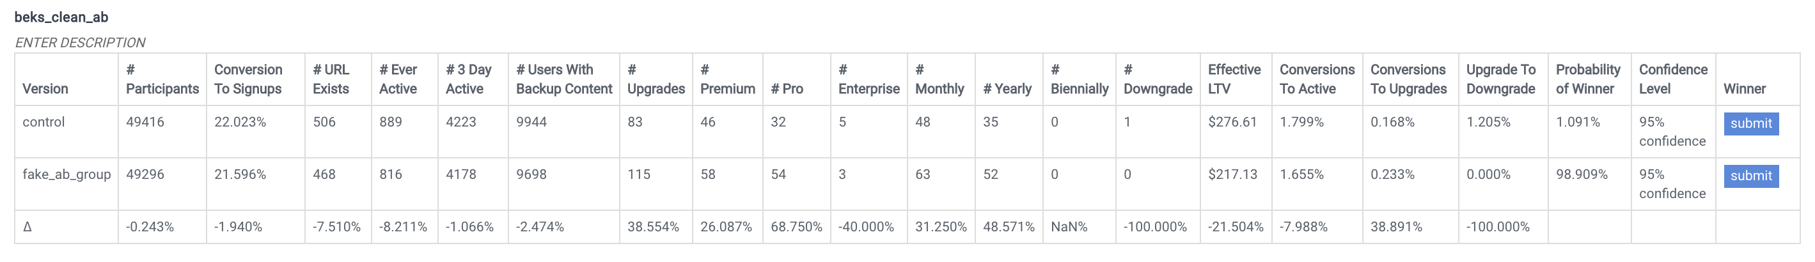The height and width of the screenshot is (262, 1815).
Task: Click the # Users With Backup Content header
Action: [563, 80]
